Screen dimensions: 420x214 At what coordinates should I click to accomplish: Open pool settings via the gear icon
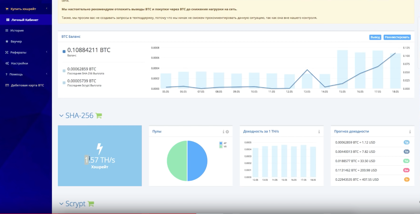227,132
